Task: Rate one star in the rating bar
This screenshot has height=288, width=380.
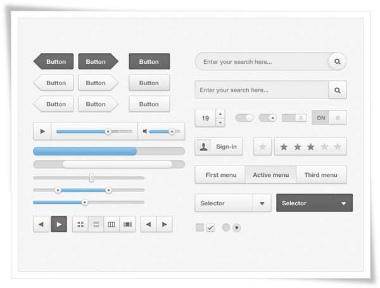Action: (x=284, y=147)
